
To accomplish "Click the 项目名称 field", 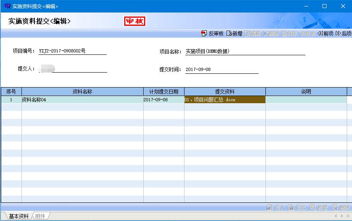I will click(245, 52).
